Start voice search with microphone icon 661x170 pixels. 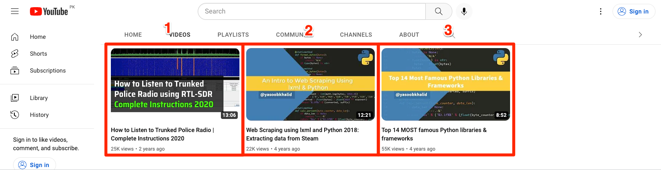(464, 11)
